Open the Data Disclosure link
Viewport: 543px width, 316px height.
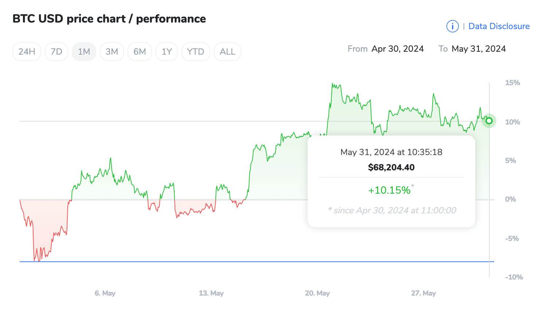tap(499, 26)
